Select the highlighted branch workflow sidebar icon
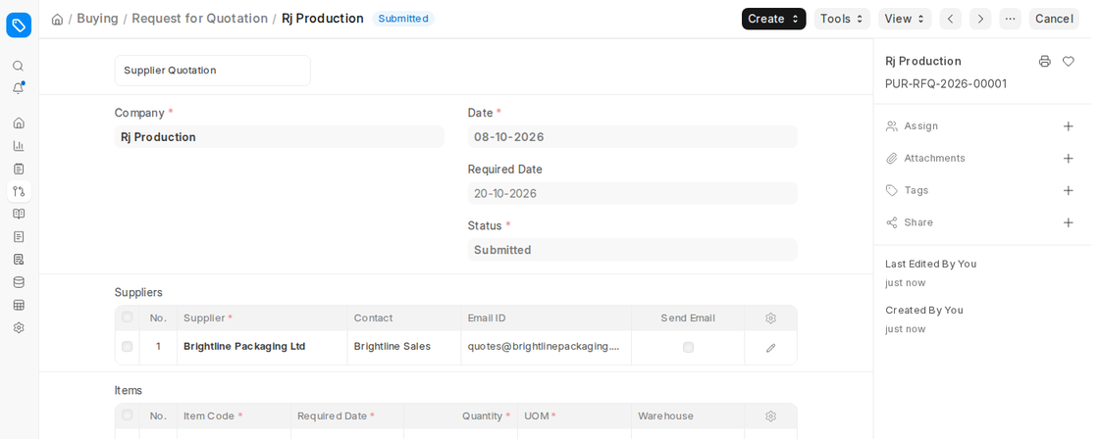Screen dimensions: 1099x439 19,191
